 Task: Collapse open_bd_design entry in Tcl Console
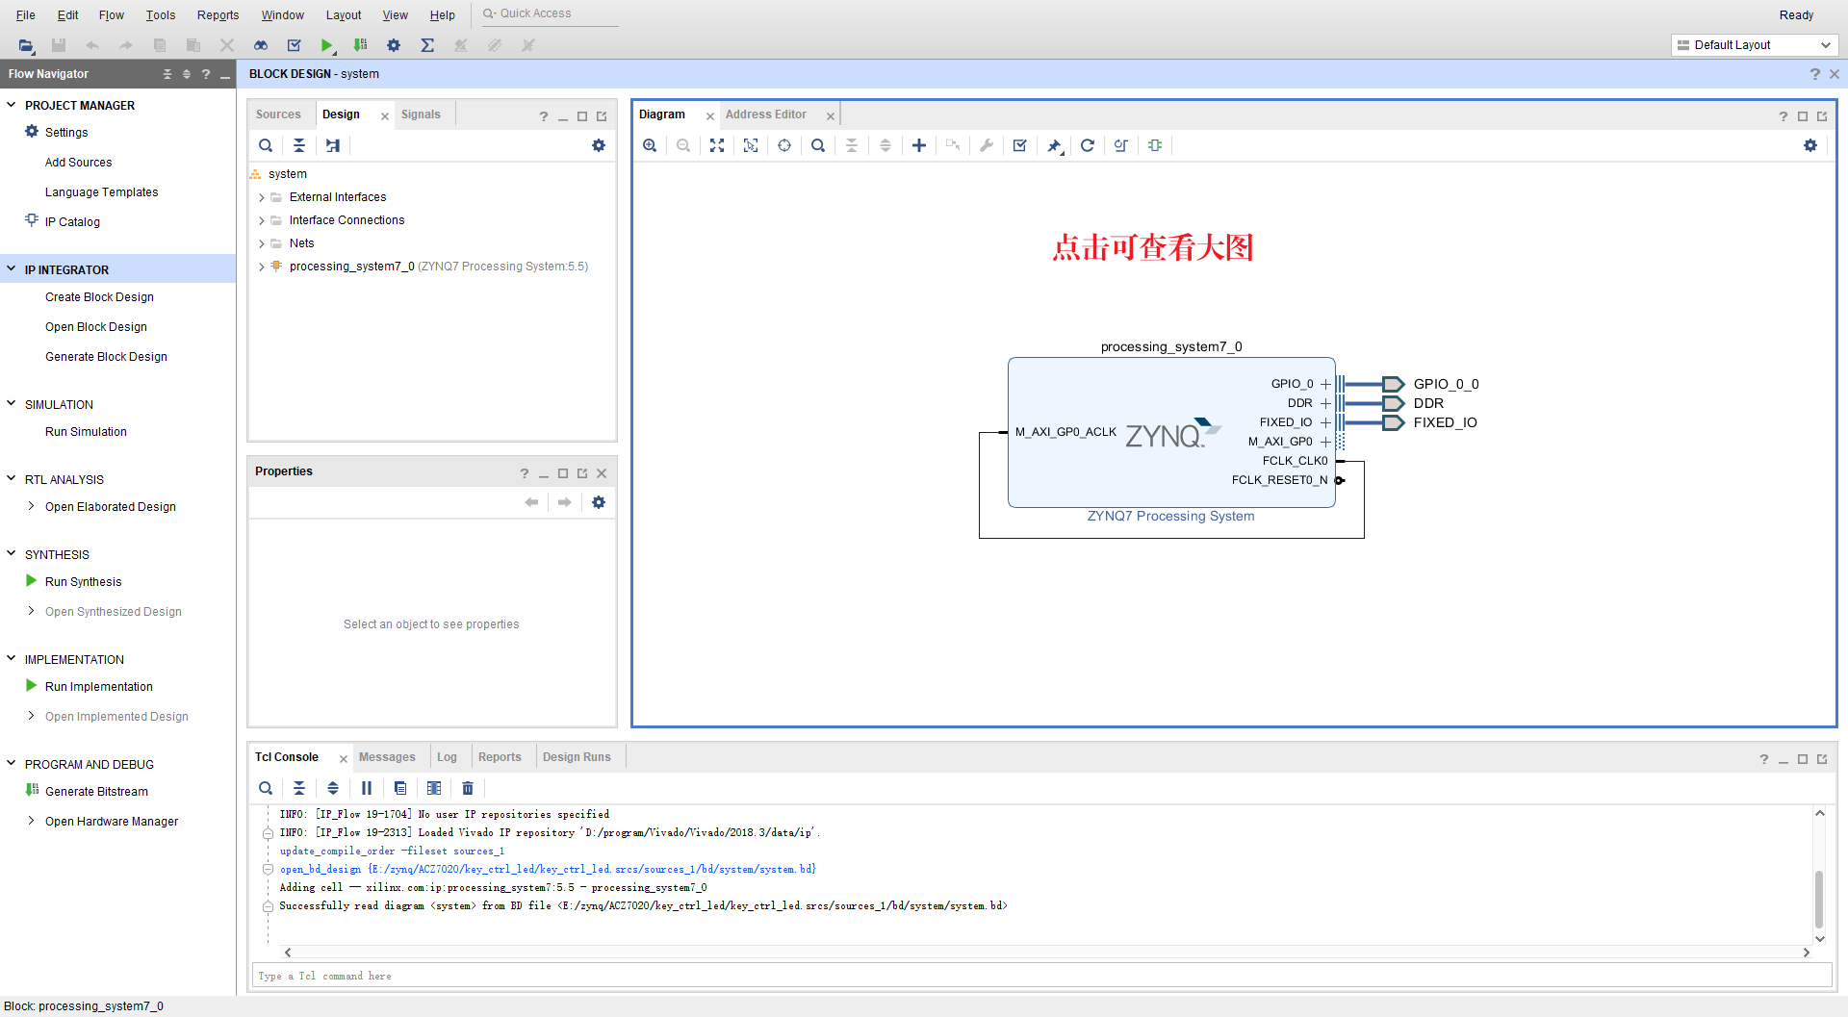[x=269, y=869]
